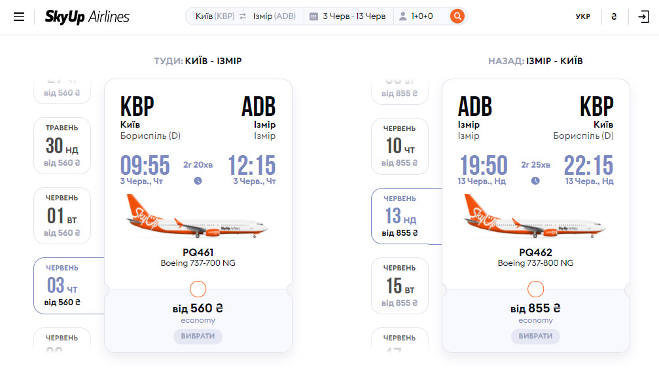The height and width of the screenshot is (368, 659).
Task: Swap origin and destination arrows icon
Action: (243, 16)
